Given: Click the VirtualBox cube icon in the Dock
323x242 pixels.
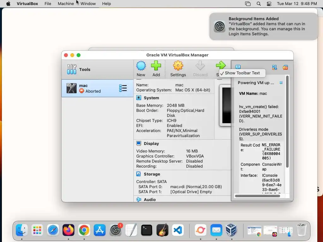Looking at the screenshot, I should (x=232, y=230).
